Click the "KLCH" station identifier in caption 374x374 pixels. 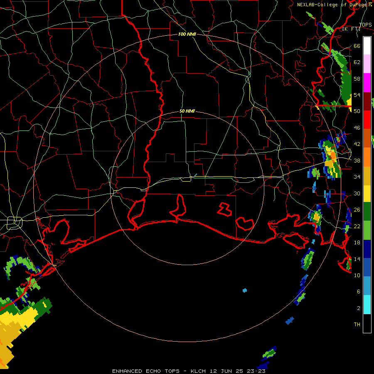[198, 371]
